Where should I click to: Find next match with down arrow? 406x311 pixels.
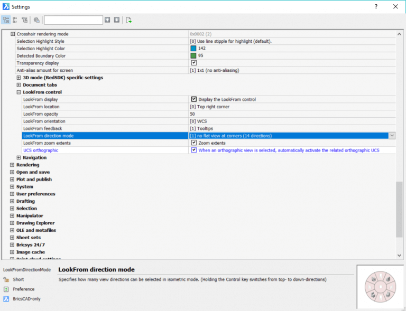pyautogui.click(x=117, y=20)
